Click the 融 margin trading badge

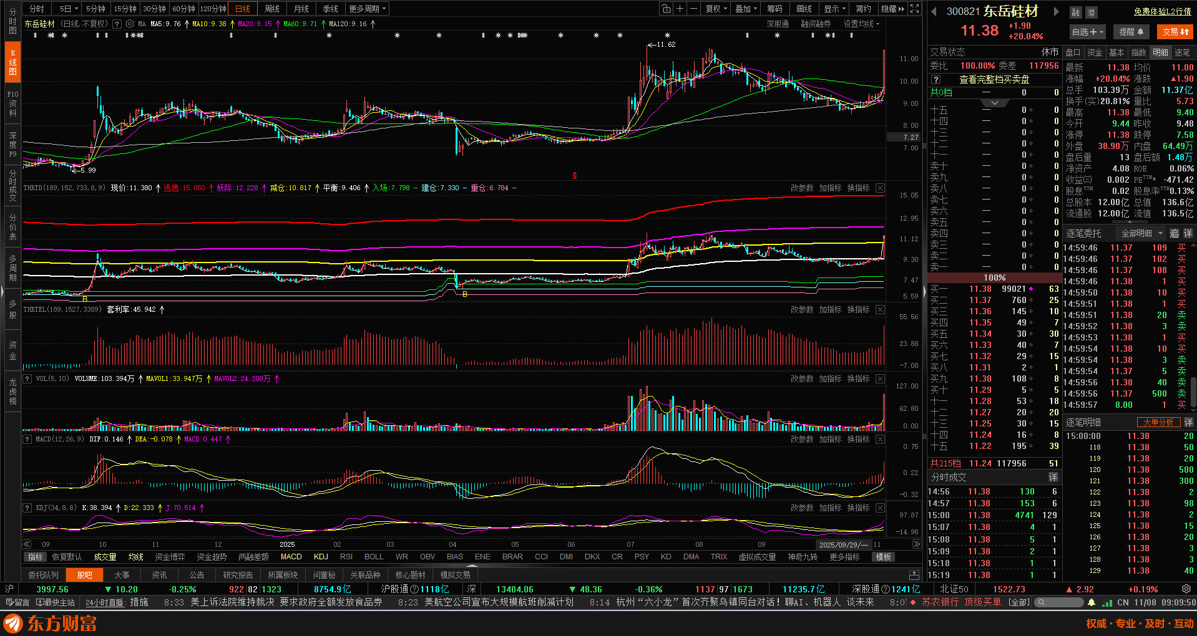1076,12
